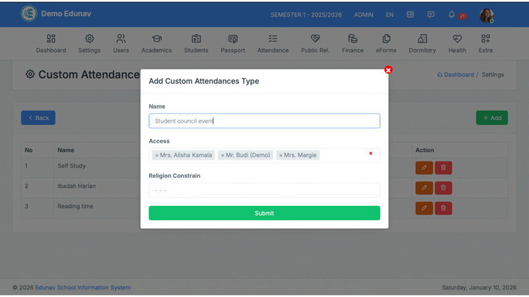The height and width of the screenshot is (297, 529).
Task: Click the Edunav logo icon
Action: coord(29,14)
